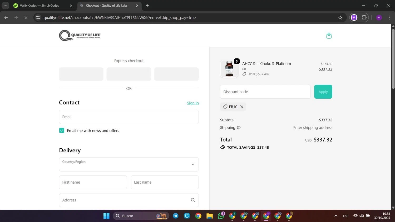The width and height of the screenshot is (395, 222).
Task: Open the shopping bag cart icon
Action: click(329, 36)
